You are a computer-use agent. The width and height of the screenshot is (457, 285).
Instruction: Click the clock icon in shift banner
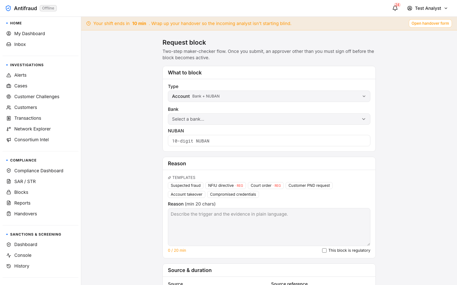point(89,23)
